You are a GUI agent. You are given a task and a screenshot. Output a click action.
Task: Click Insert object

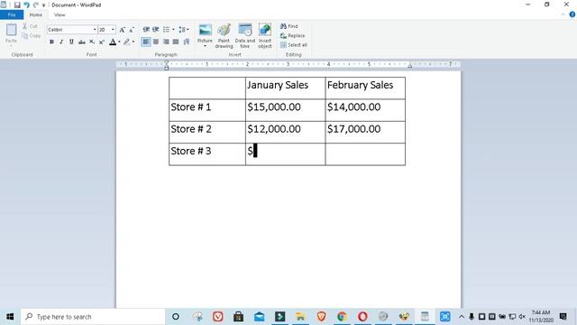click(265, 36)
